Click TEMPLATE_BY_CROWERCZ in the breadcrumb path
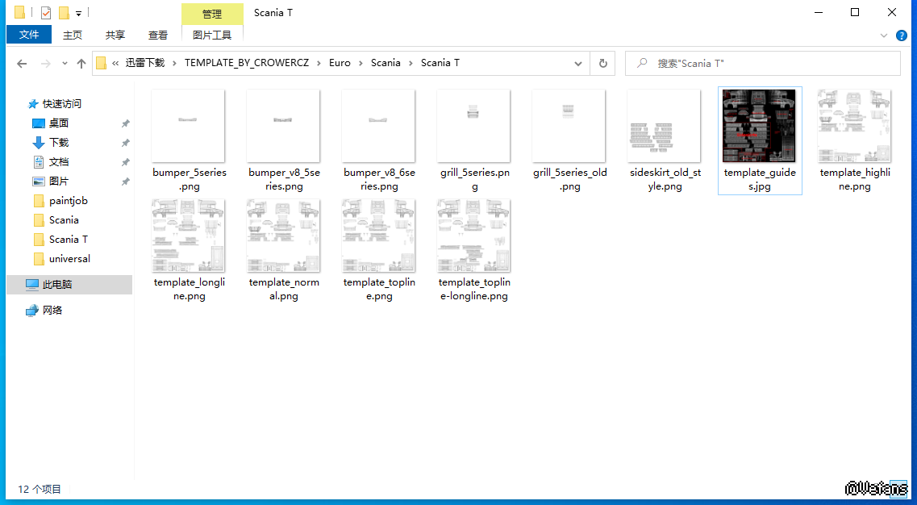 248,63
